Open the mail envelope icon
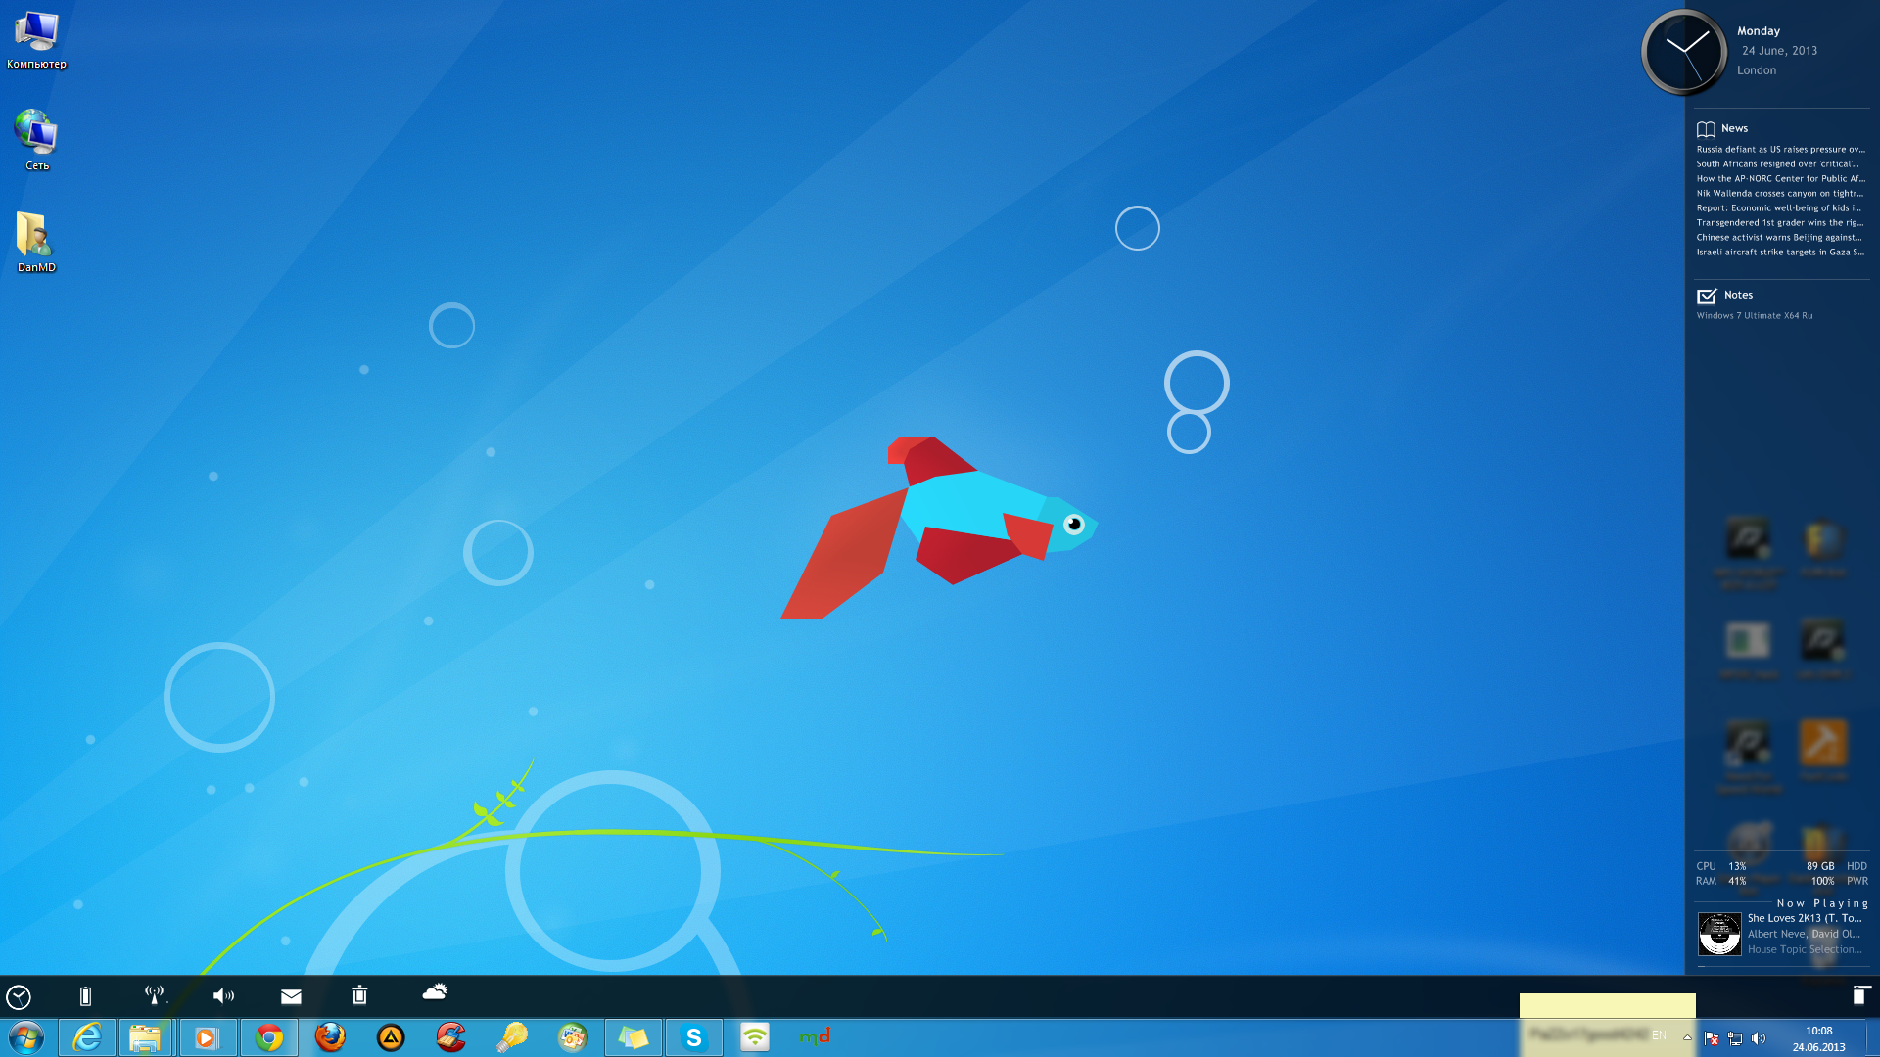Image resolution: width=1880 pixels, height=1057 pixels. [x=291, y=996]
